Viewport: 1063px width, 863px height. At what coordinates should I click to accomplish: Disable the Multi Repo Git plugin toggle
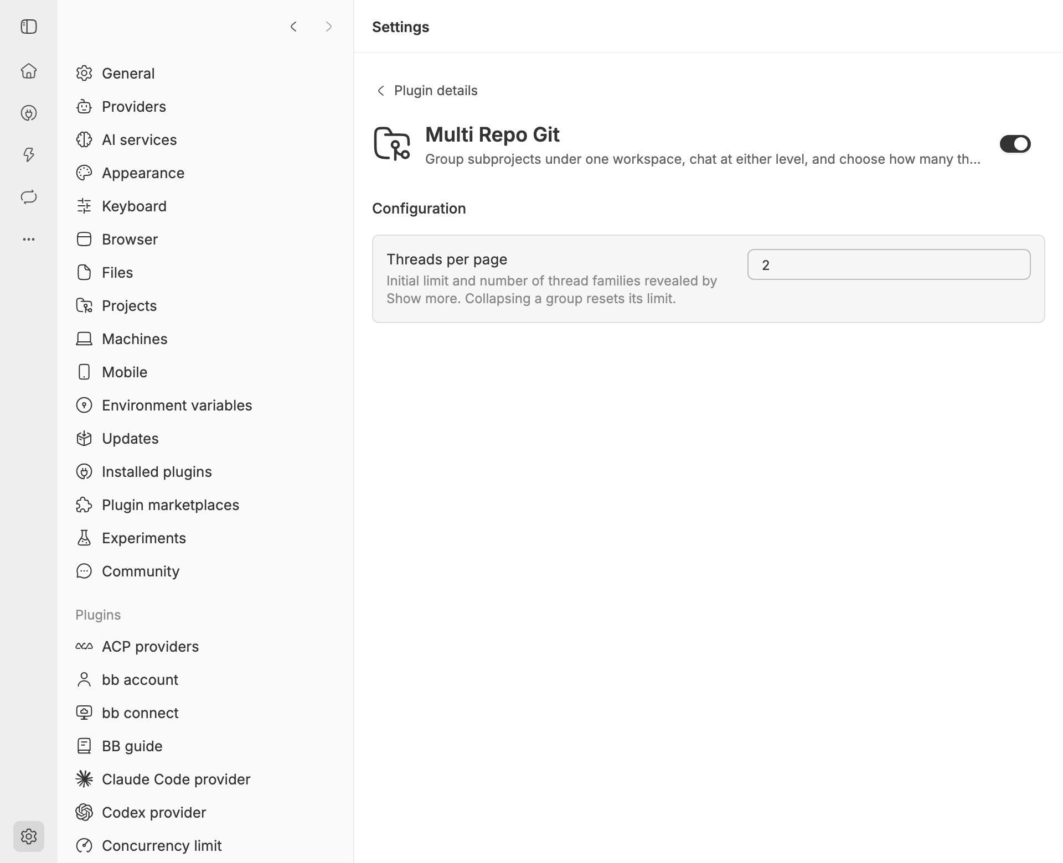1015,144
